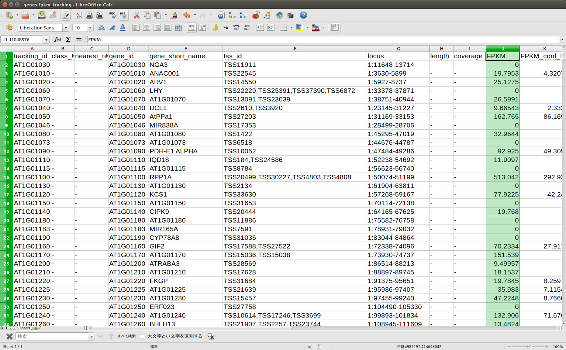Export directly as PDF
The height and width of the screenshot is (350, 566).
[79, 15]
